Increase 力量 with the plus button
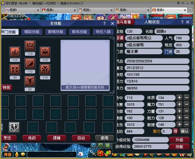This screenshot has width=195, height=159. 179,111
